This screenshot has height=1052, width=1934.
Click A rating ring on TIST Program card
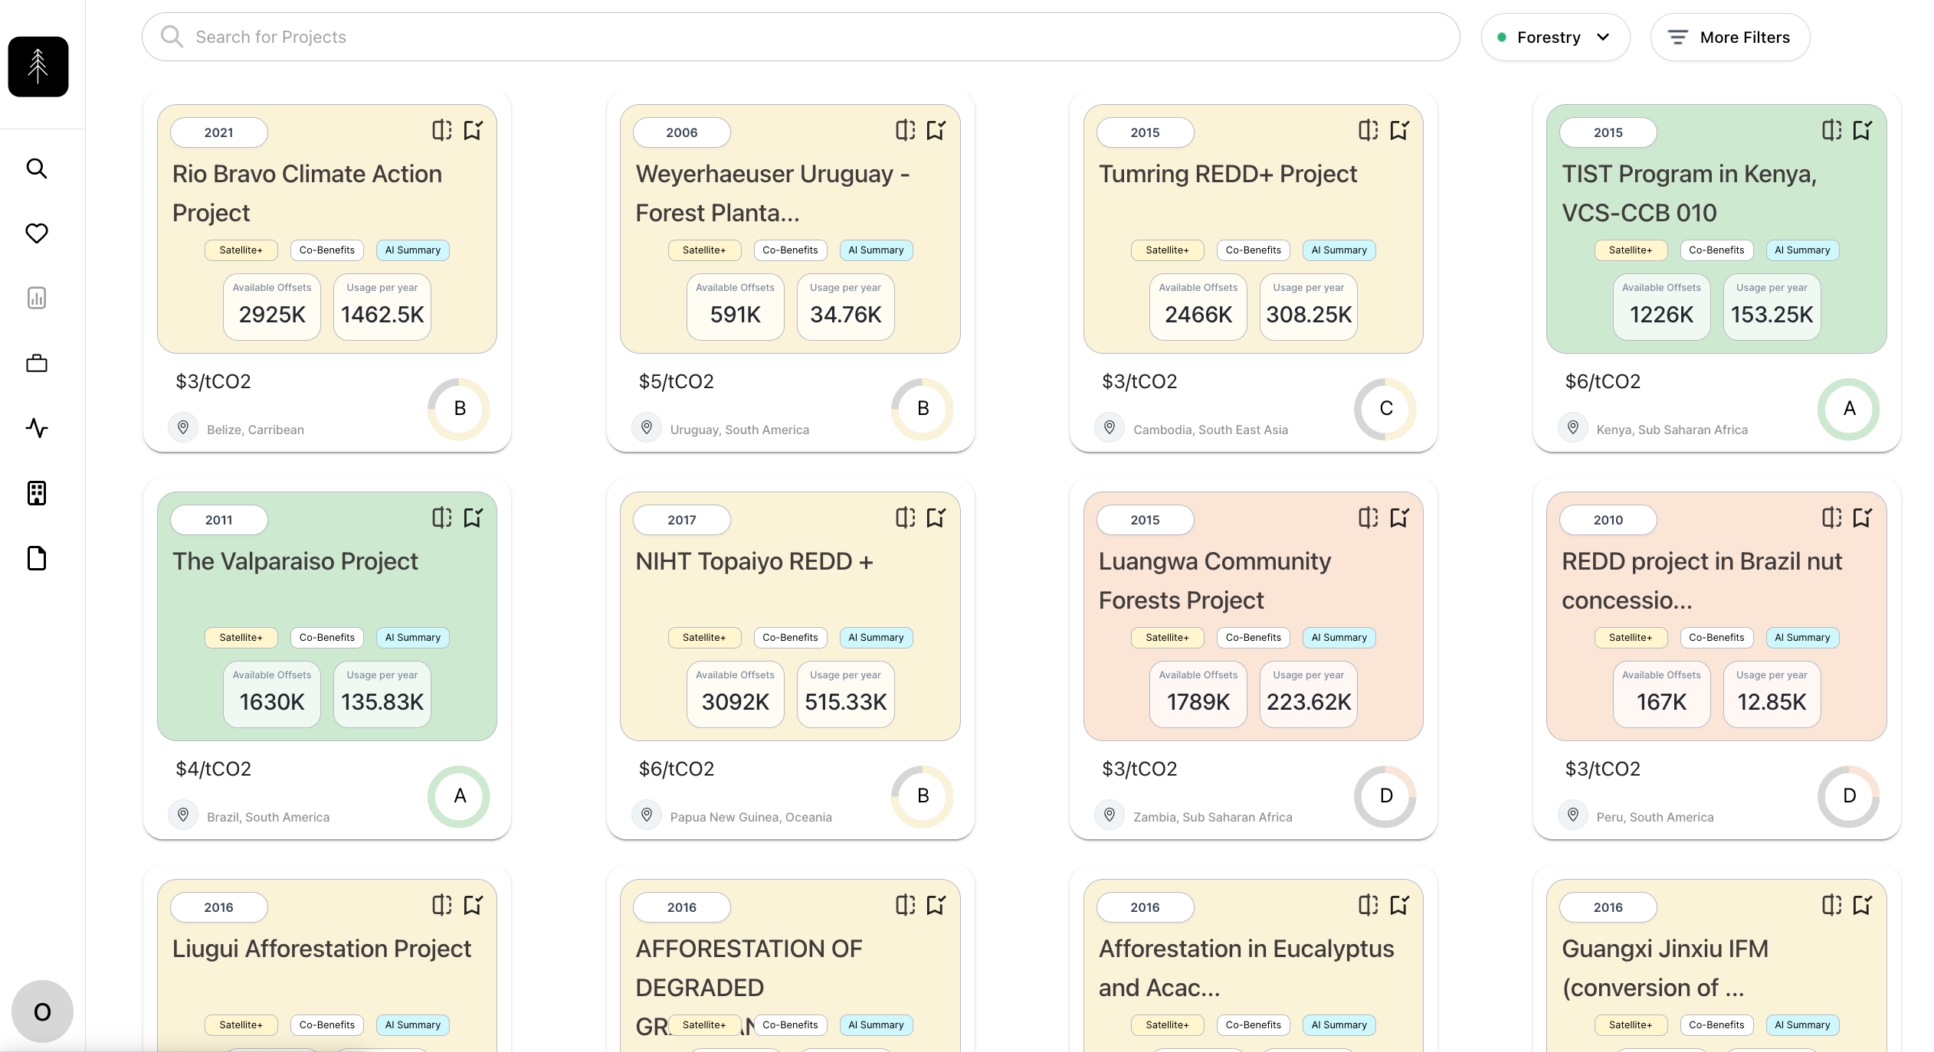(x=1849, y=409)
